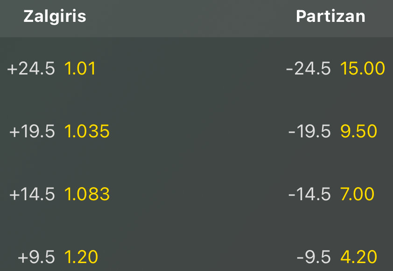Click the empty gap between 1.083 and -14.5
Viewport: 393px width, 271px height.
click(x=198, y=194)
